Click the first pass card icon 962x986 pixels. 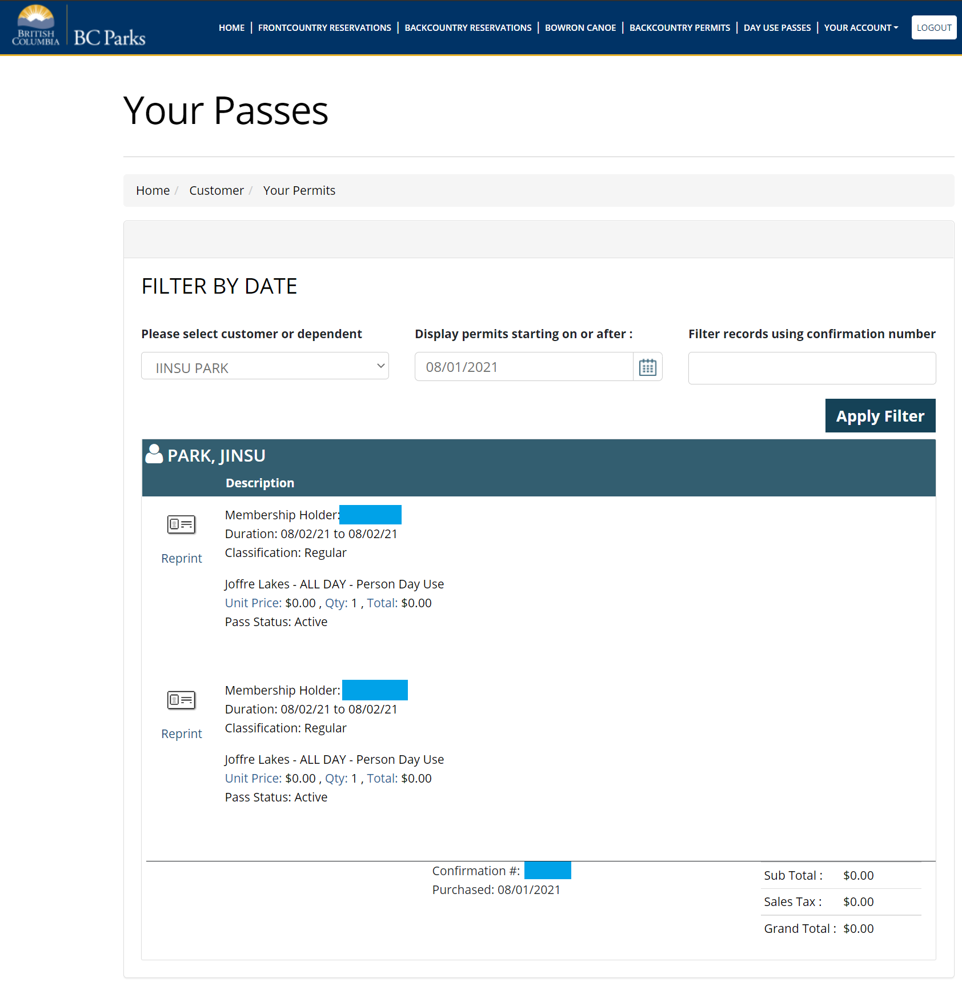(x=181, y=524)
